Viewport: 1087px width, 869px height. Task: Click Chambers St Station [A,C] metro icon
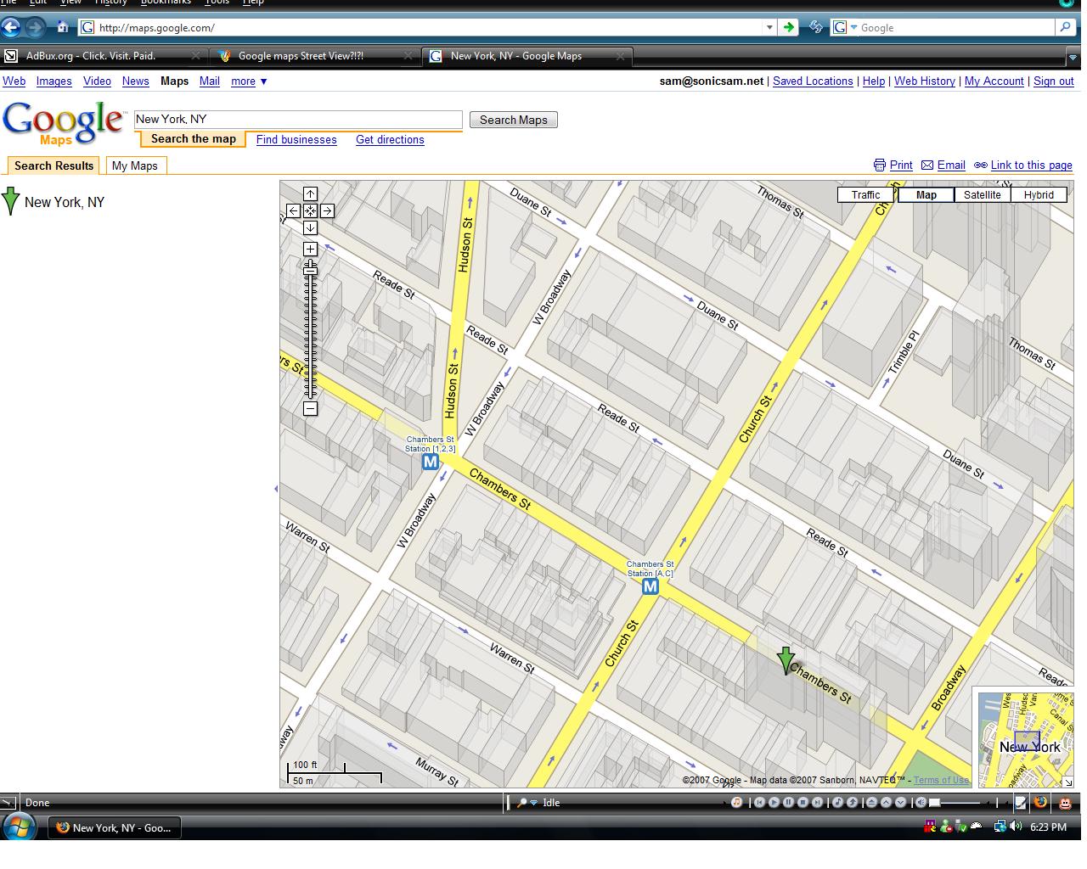pyautogui.click(x=650, y=586)
